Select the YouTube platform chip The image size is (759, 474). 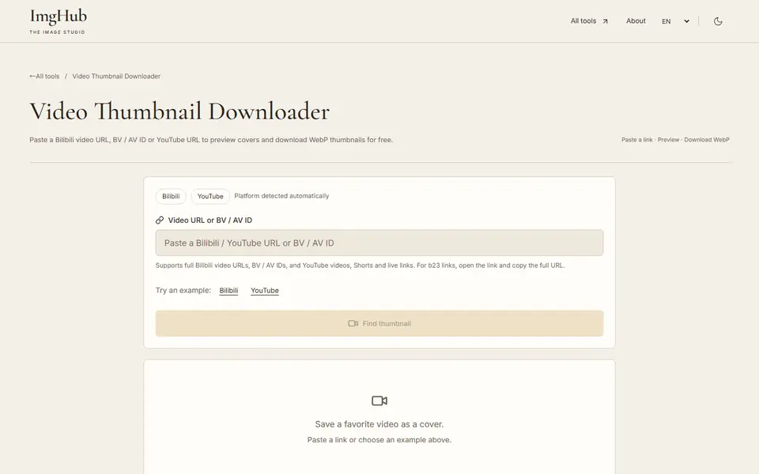pyautogui.click(x=210, y=197)
